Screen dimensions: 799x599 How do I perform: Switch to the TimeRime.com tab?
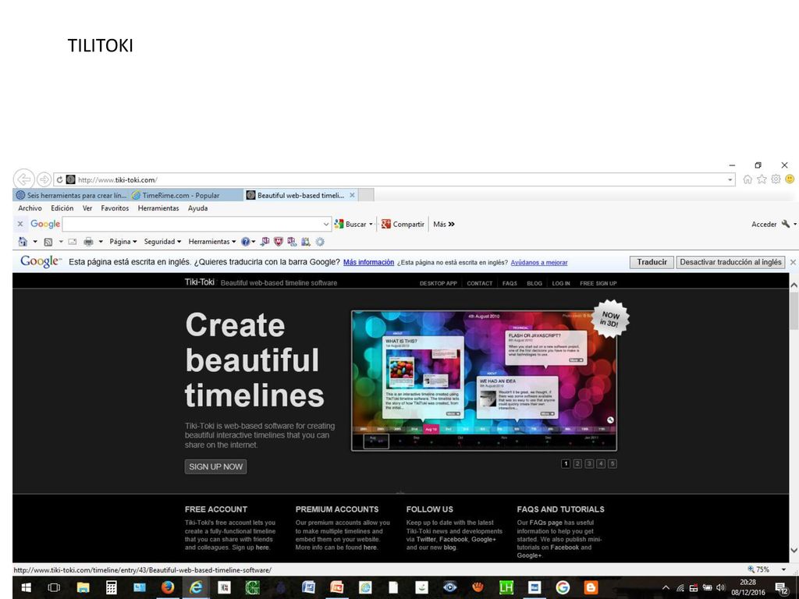[x=186, y=195]
